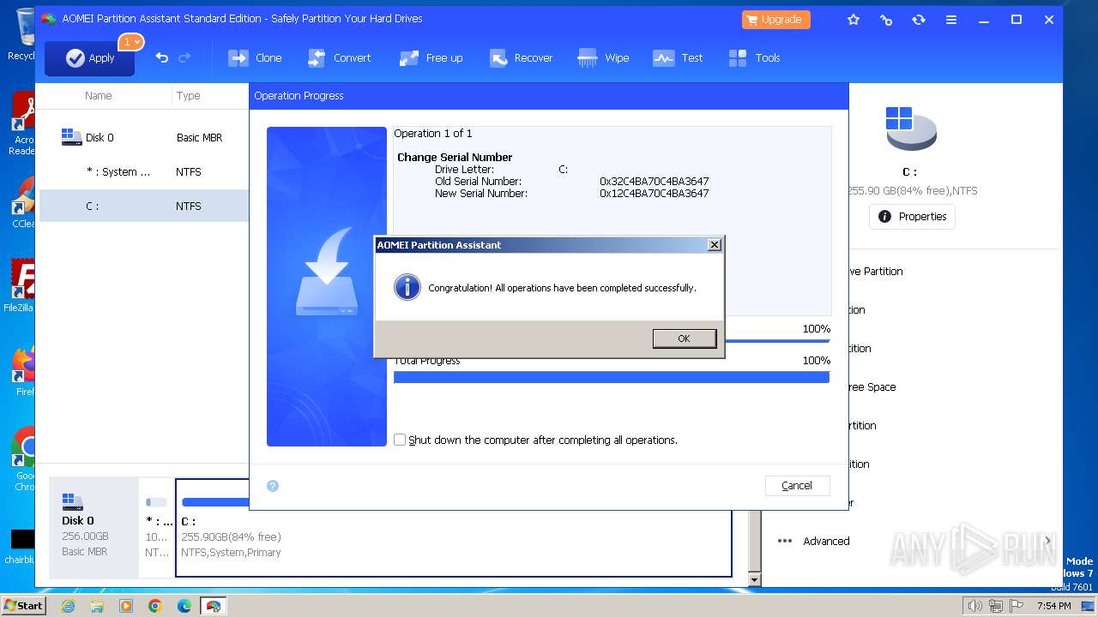Click the system clock showing 7:54 PM
1098x617 pixels.
click(1053, 606)
